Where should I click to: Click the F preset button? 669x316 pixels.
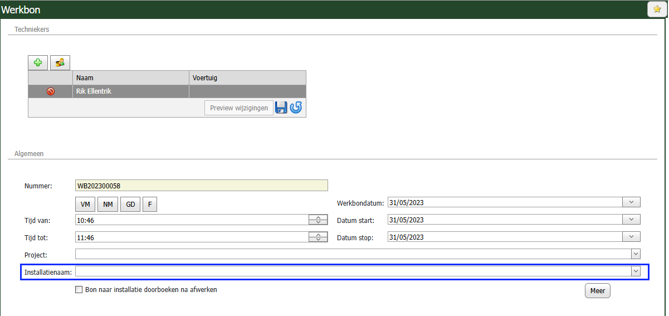(x=149, y=205)
